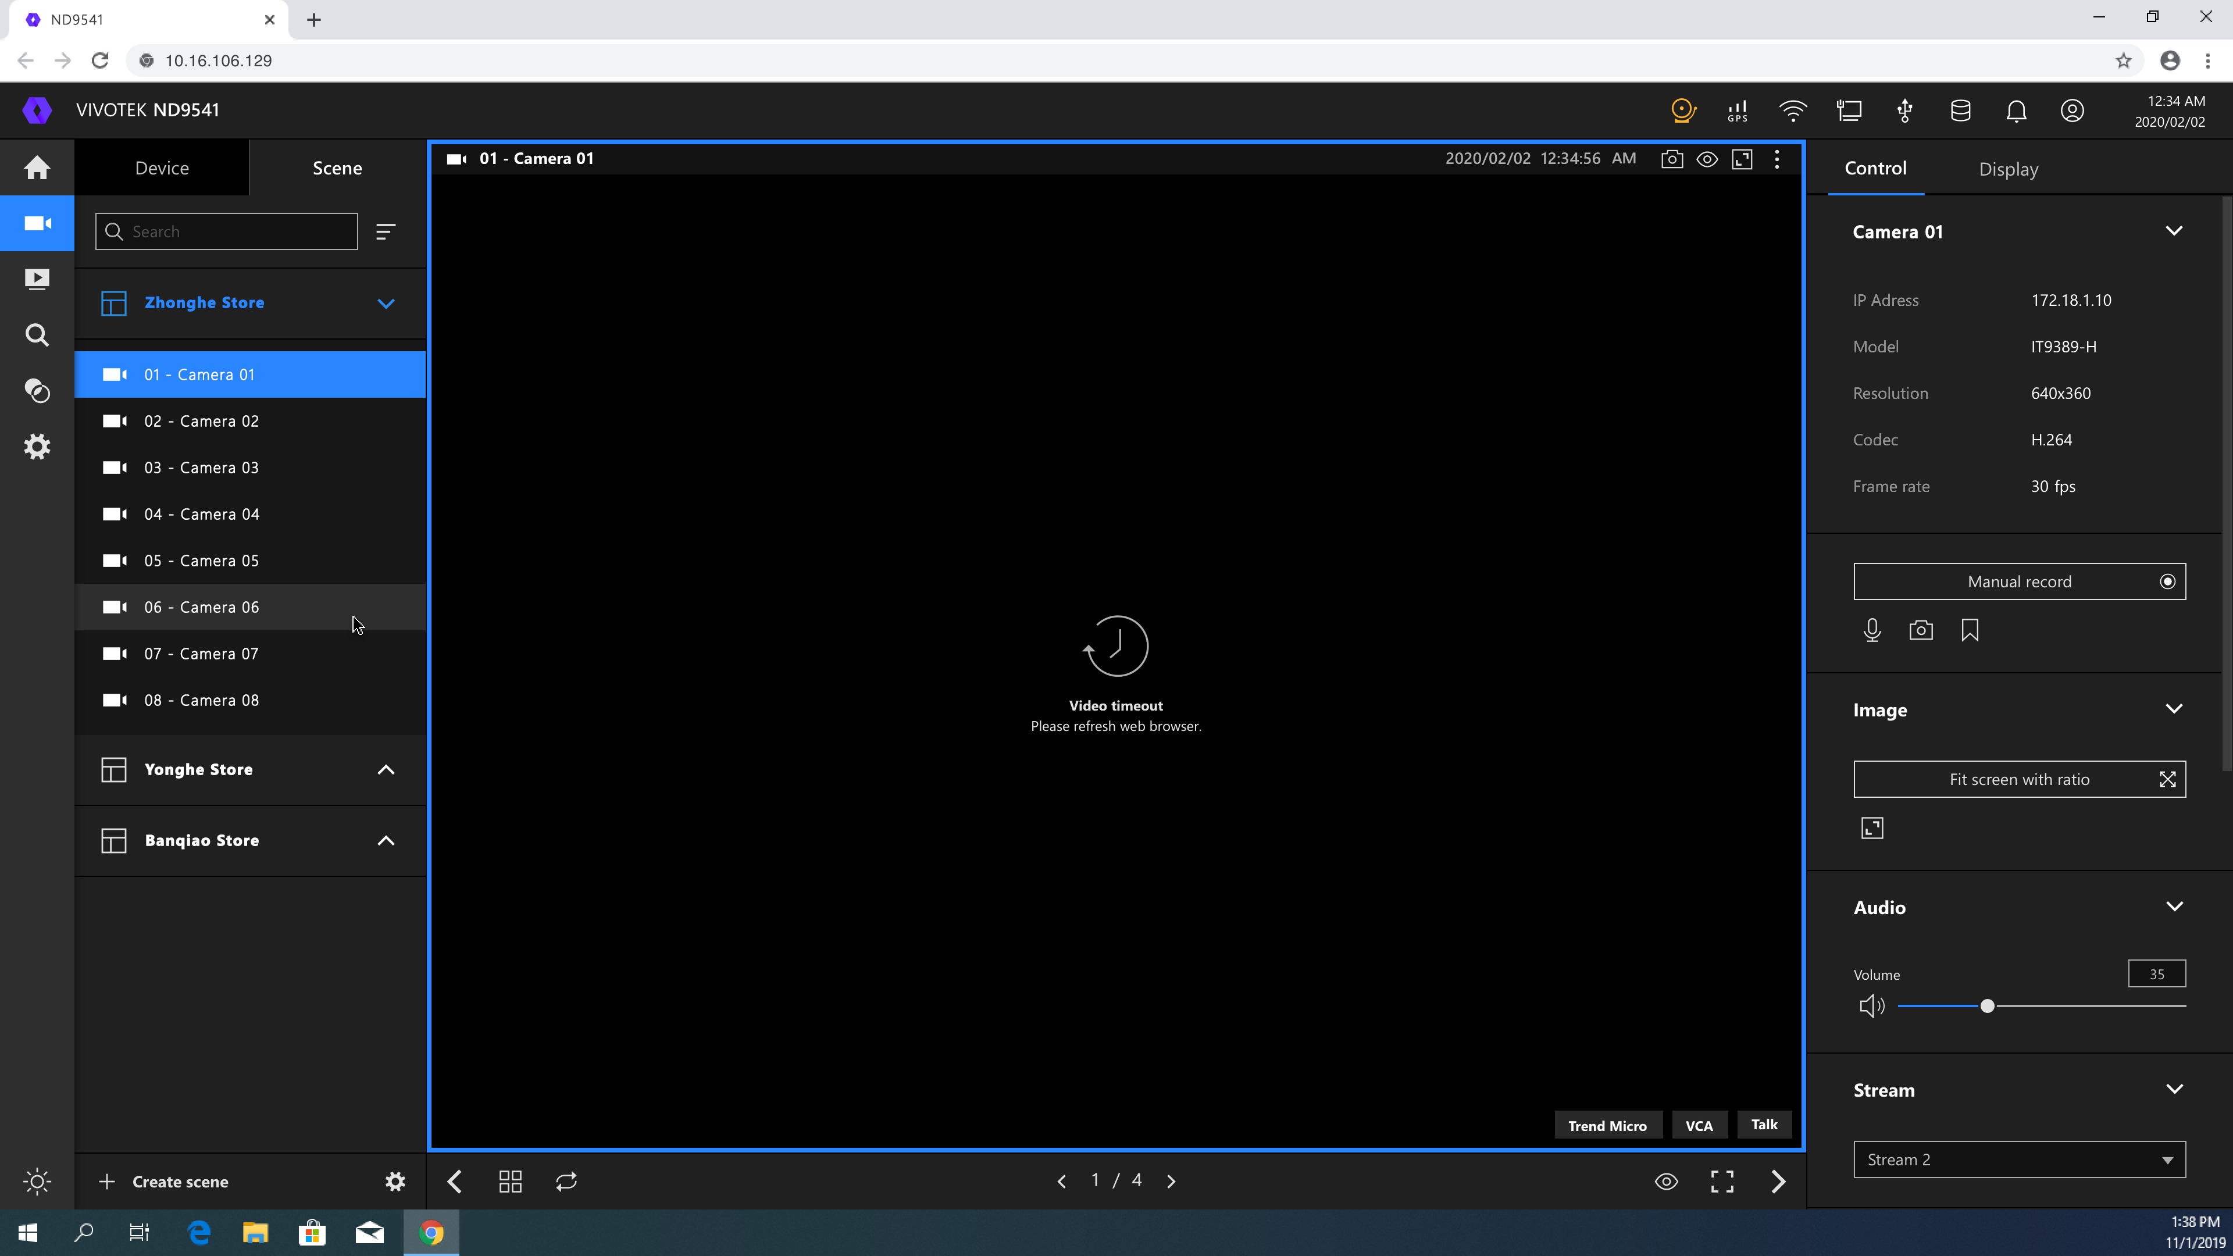Open the Stream 2 dropdown
This screenshot has width=2233, height=1256.
pos(2019,1160)
